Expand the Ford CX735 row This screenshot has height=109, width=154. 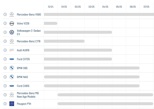[x=5, y=59]
